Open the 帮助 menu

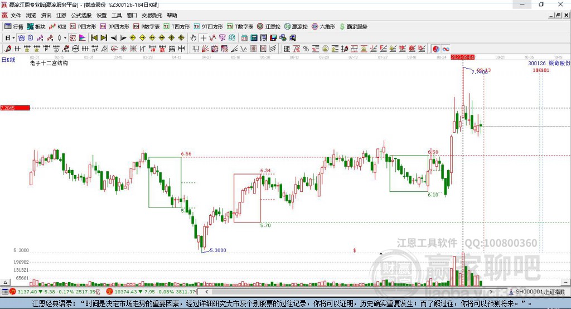pyautogui.click(x=172, y=15)
